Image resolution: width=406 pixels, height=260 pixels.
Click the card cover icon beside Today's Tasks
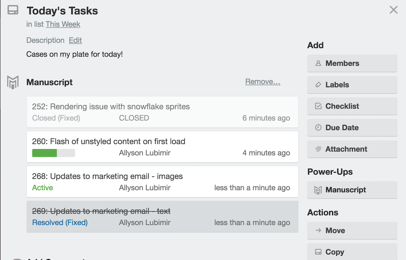pyautogui.click(x=13, y=10)
